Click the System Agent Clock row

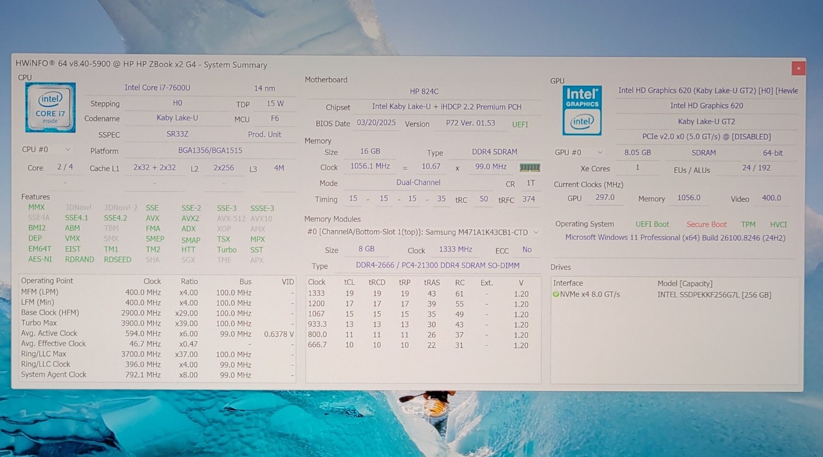157,375
